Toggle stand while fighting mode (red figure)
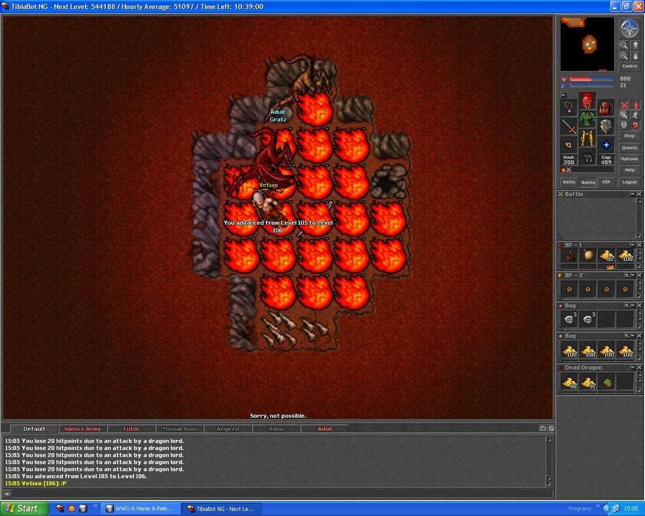The height and width of the screenshot is (516, 645). 636,105
